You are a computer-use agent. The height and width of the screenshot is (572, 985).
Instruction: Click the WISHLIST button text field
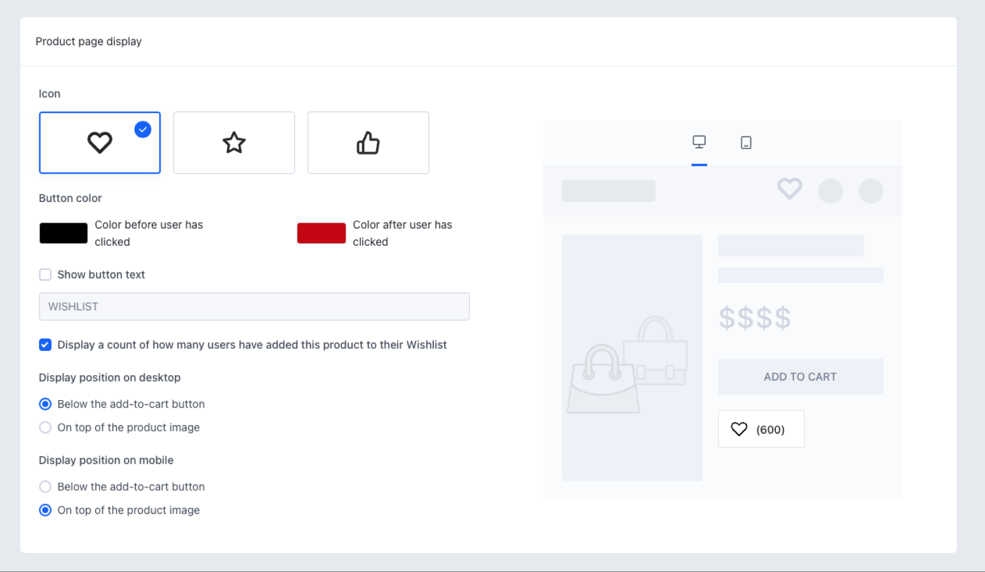click(x=254, y=306)
